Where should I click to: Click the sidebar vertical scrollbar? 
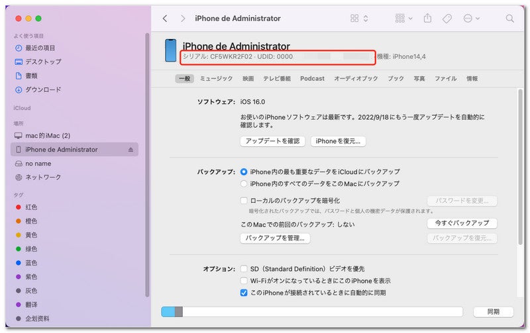click(x=147, y=165)
